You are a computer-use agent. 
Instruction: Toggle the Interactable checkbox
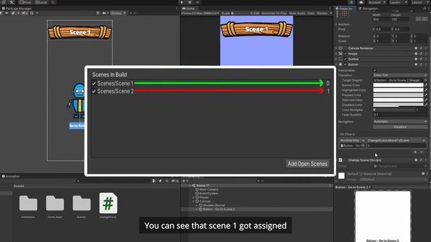pos(375,71)
